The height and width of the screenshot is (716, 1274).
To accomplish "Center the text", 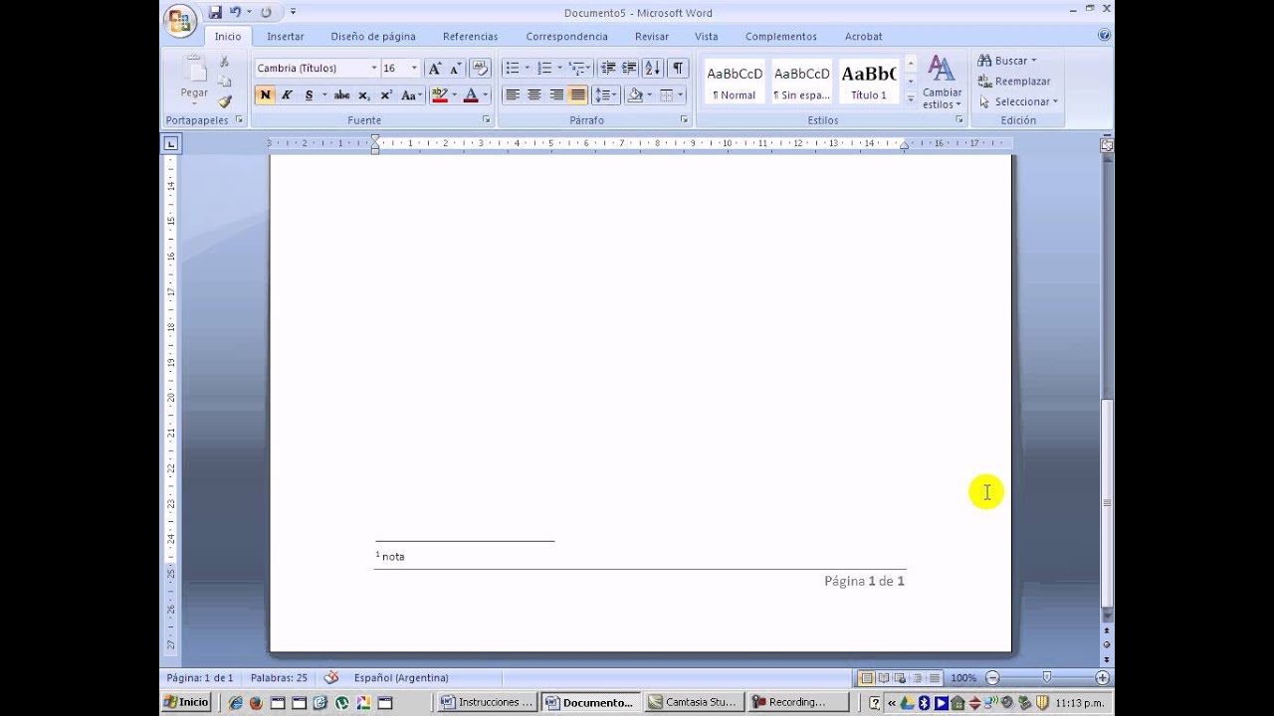I will [534, 95].
